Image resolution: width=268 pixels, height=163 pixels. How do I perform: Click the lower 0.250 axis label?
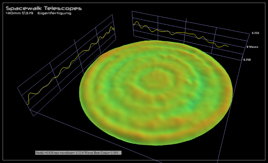click(247, 60)
